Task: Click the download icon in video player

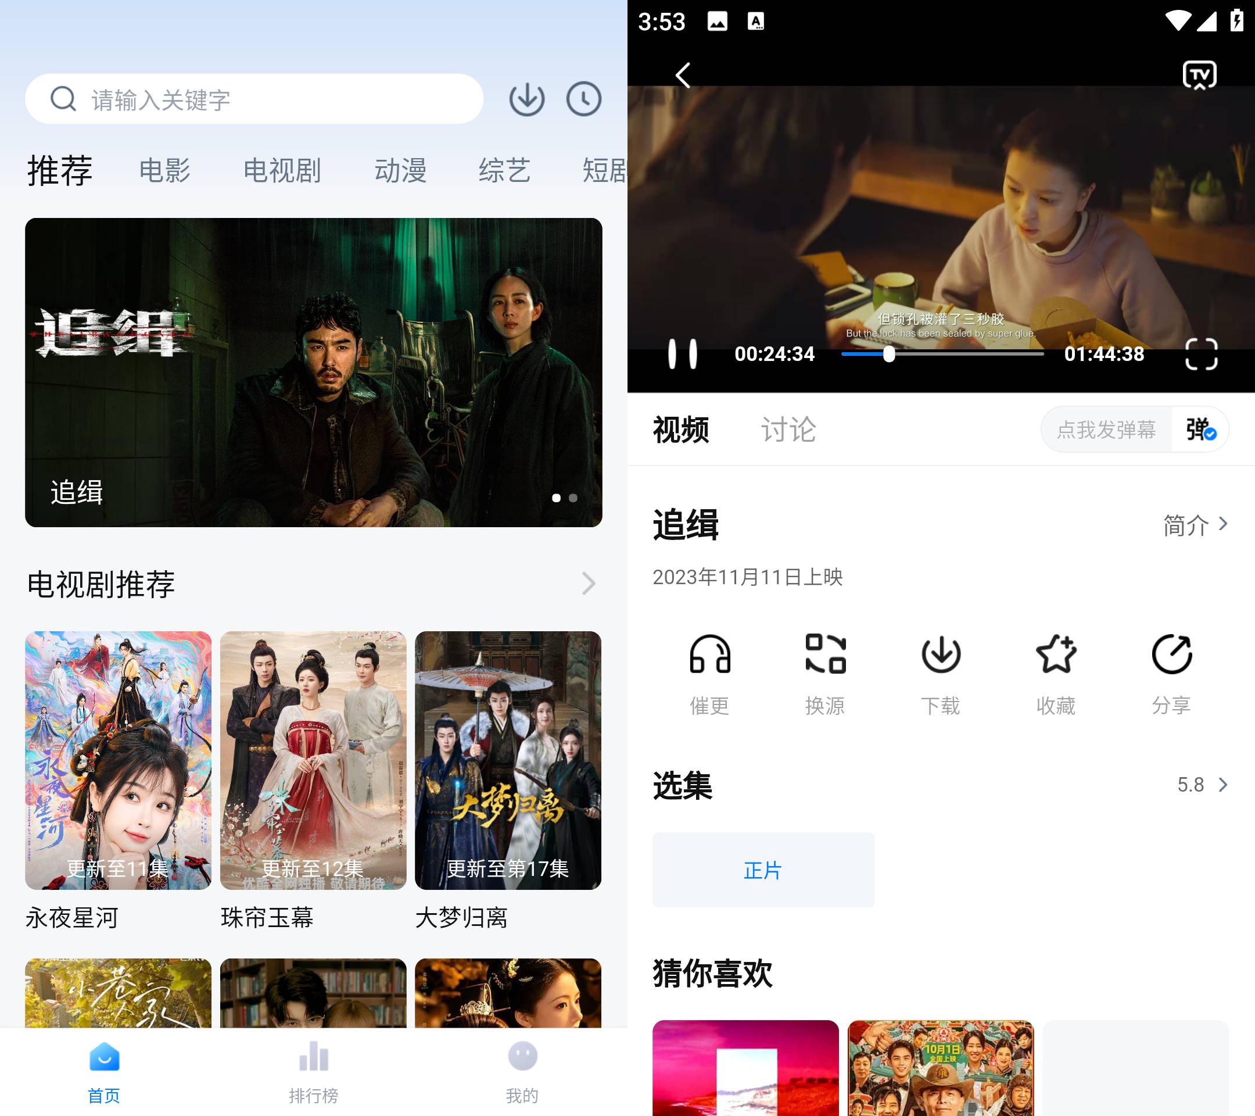Action: (x=940, y=654)
